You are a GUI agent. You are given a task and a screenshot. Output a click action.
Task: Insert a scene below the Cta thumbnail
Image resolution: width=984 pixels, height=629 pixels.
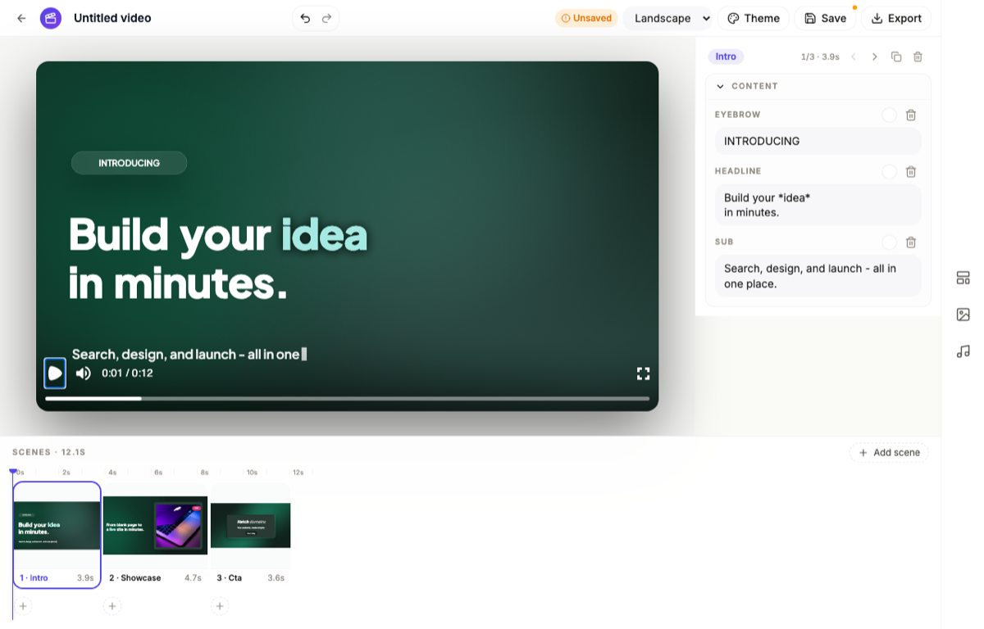coord(219,606)
